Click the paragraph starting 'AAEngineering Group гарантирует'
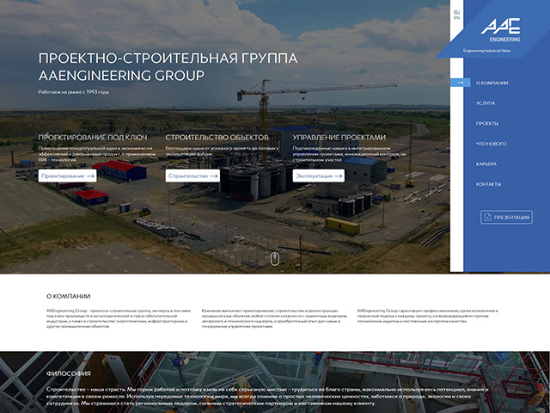 (428, 316)
